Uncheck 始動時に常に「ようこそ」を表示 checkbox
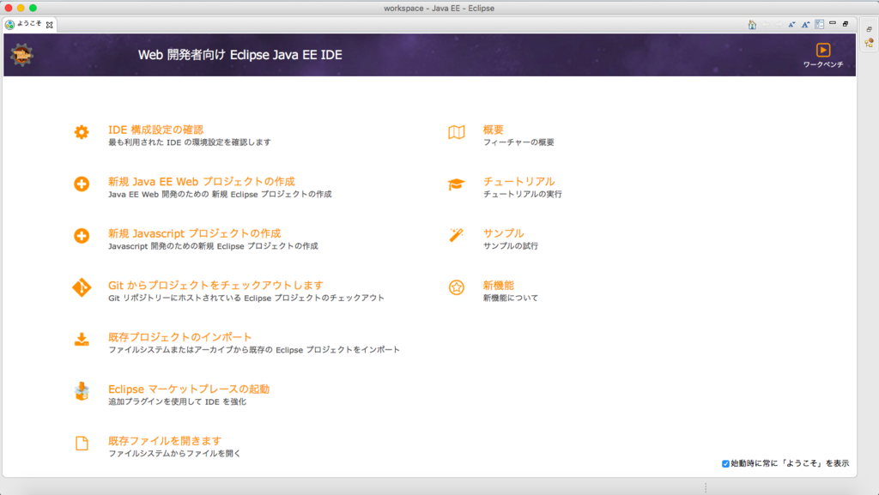Image resolution: width=879 pixels, height=495 pixels. (x=725, y=463)
